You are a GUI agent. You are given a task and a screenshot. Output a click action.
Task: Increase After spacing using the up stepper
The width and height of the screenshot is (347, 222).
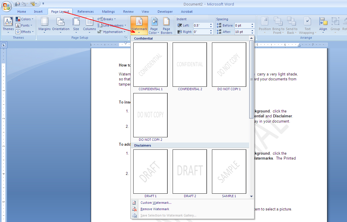click(252, 30)
